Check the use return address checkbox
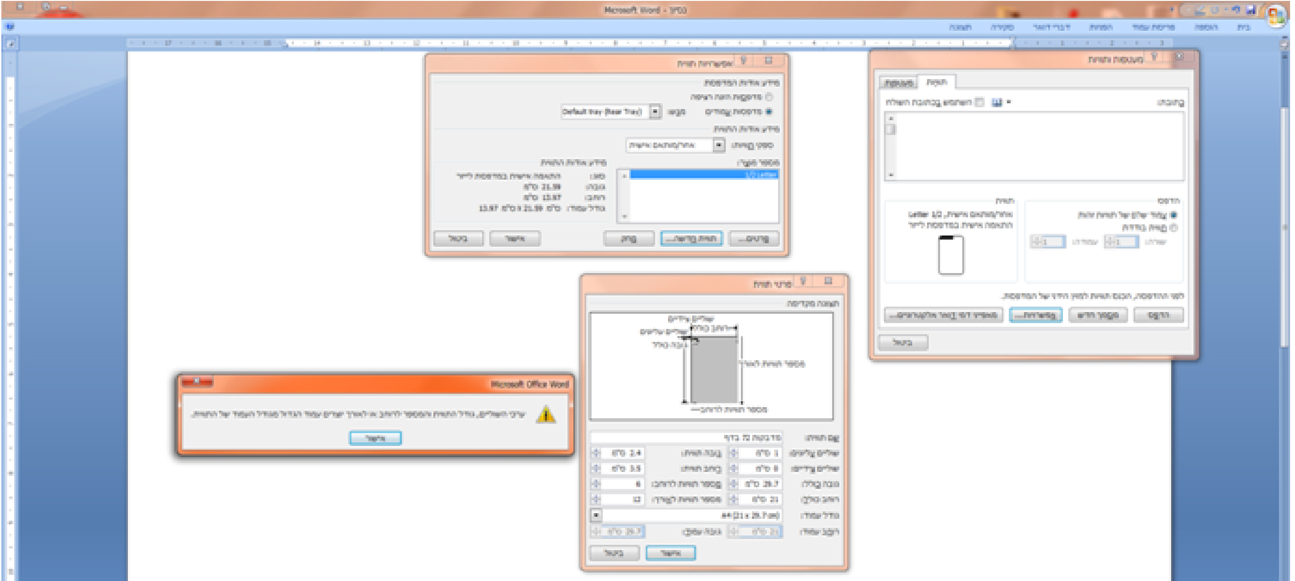Screen dimensions: 1295x581 [x=979, y=102]
